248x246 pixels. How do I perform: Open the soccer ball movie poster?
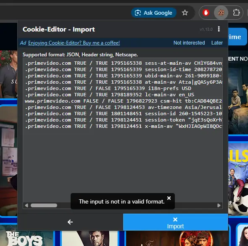click(238, 179)
